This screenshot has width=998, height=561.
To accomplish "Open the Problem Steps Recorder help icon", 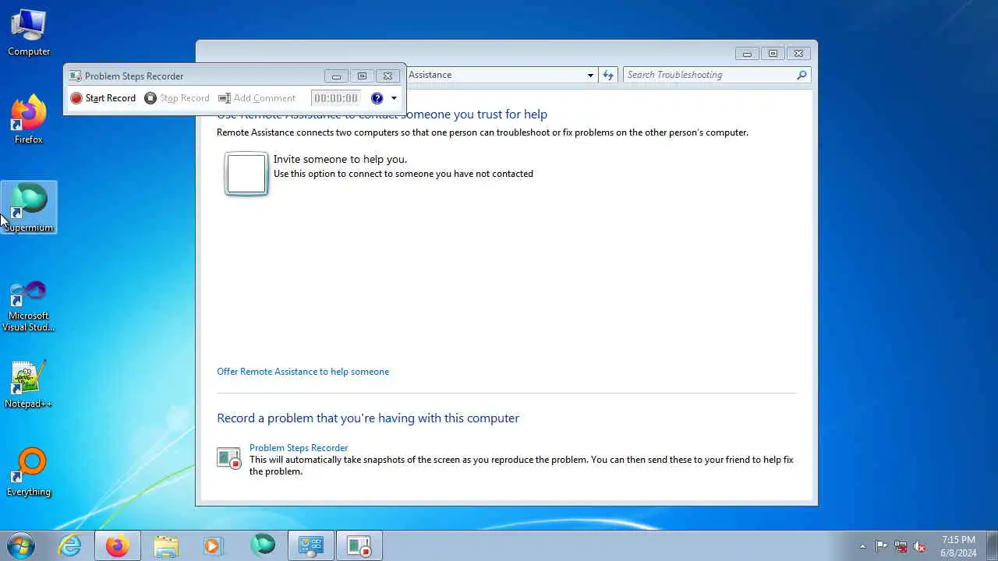I will pyautogui.click(x=377, y=98).
